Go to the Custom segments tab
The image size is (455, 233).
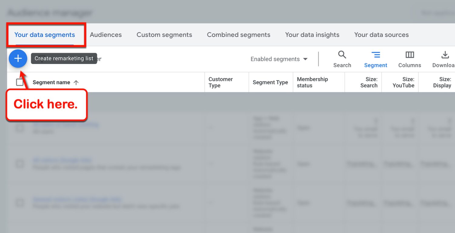[164, 35]
